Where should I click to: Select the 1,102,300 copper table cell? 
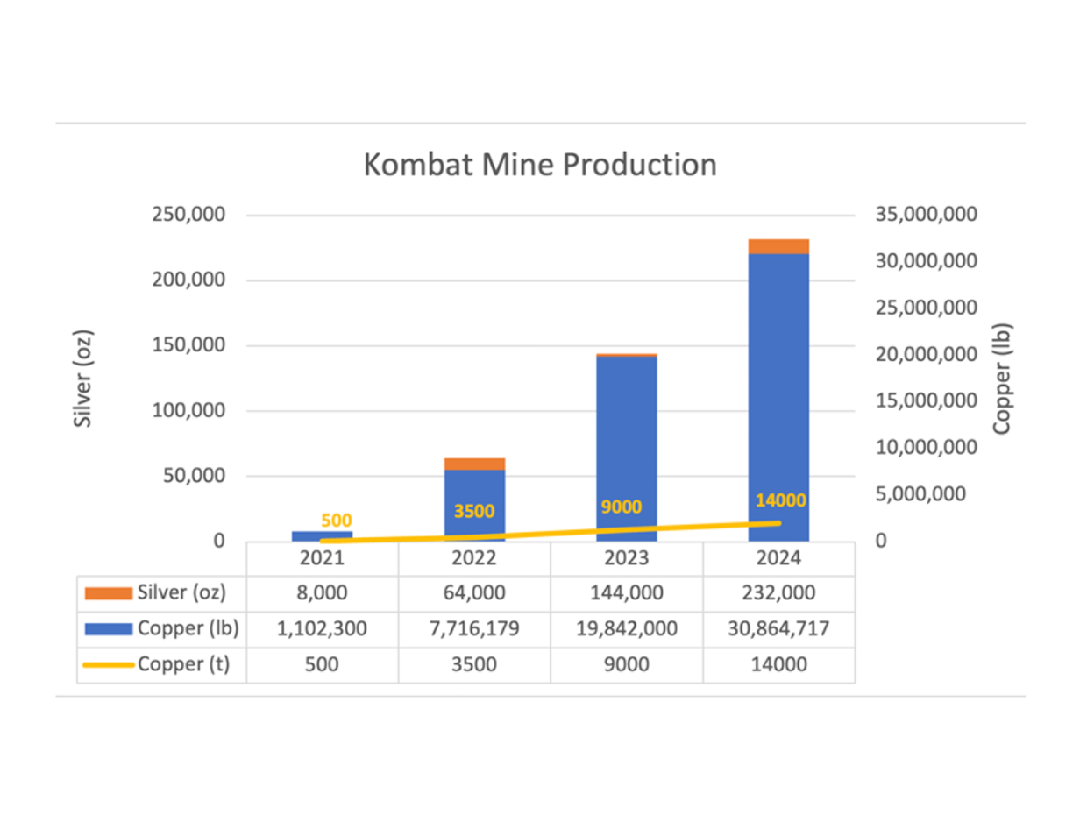(322, 628)
